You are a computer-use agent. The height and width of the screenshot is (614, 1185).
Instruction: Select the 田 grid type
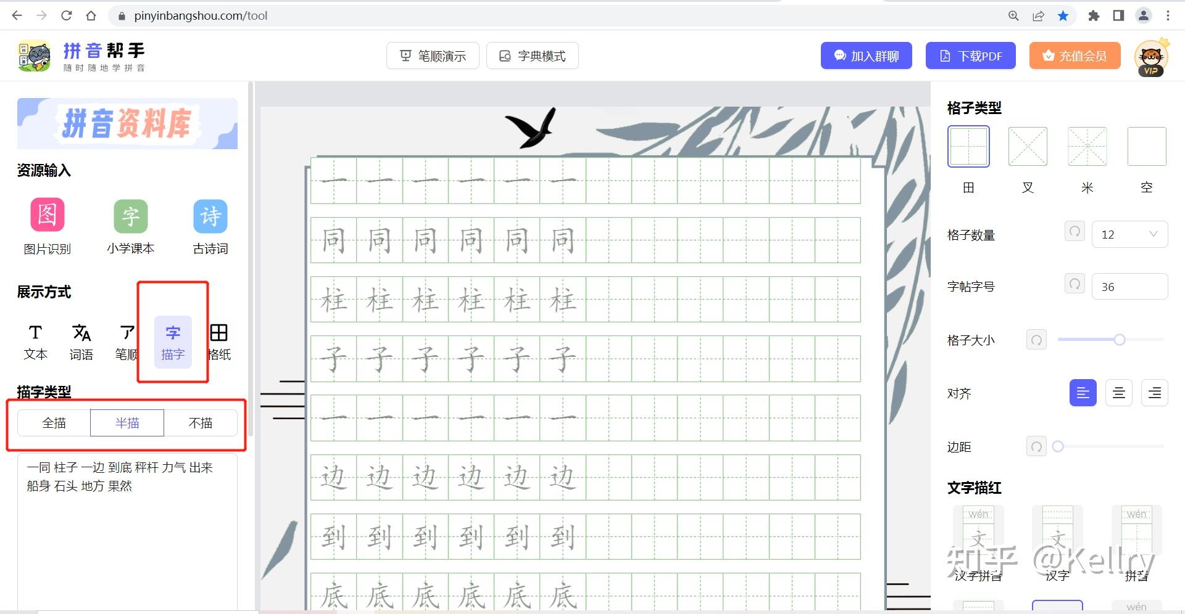[x=968, y=147]
